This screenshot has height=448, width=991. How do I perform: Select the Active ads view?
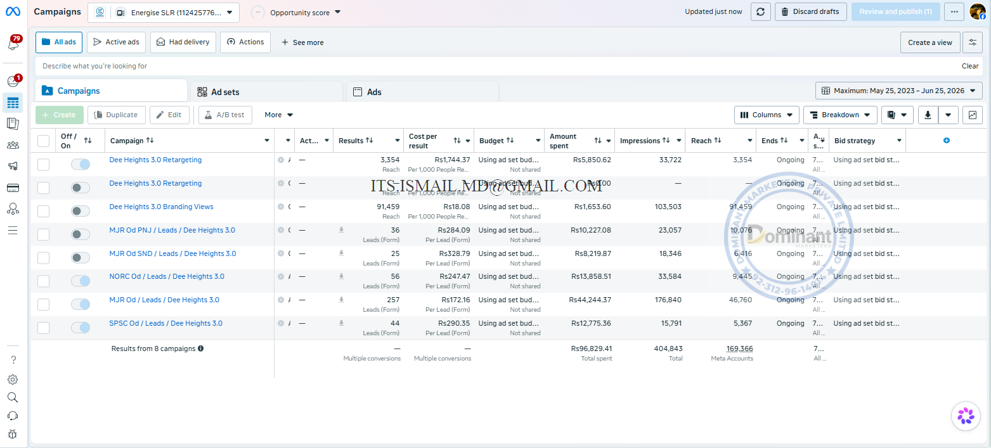pos(116,42)
